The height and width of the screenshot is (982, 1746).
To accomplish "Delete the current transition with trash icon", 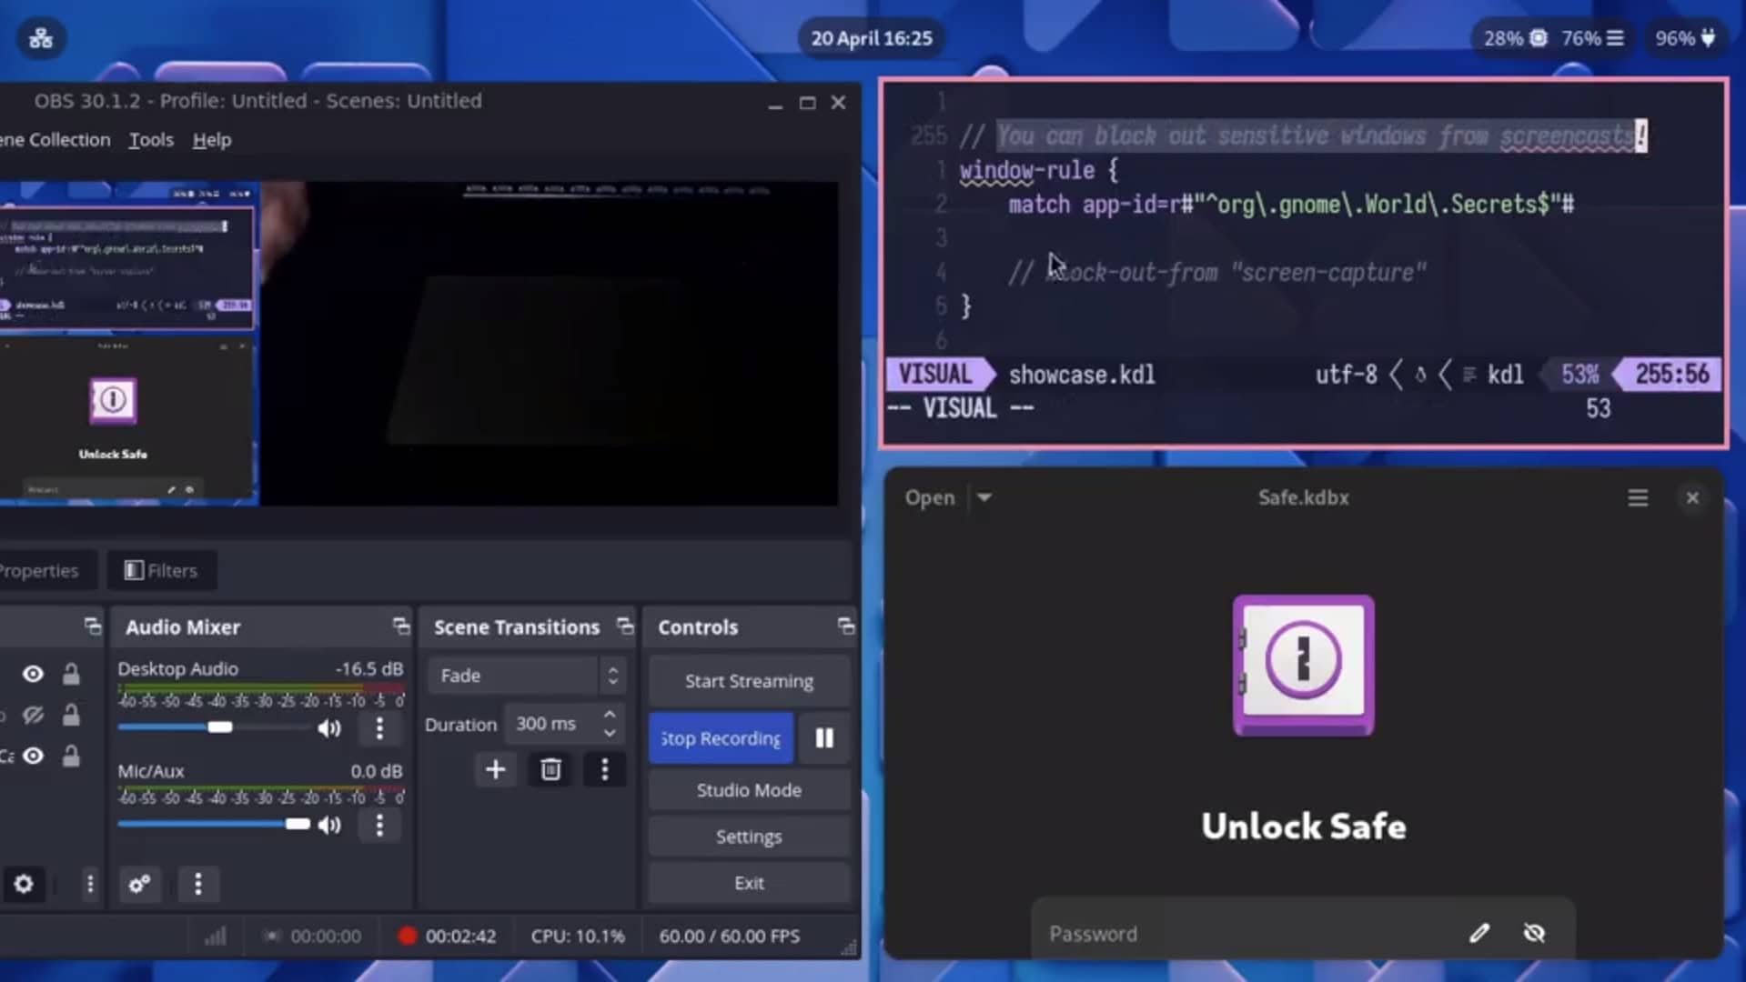I will tap(550, 769).
